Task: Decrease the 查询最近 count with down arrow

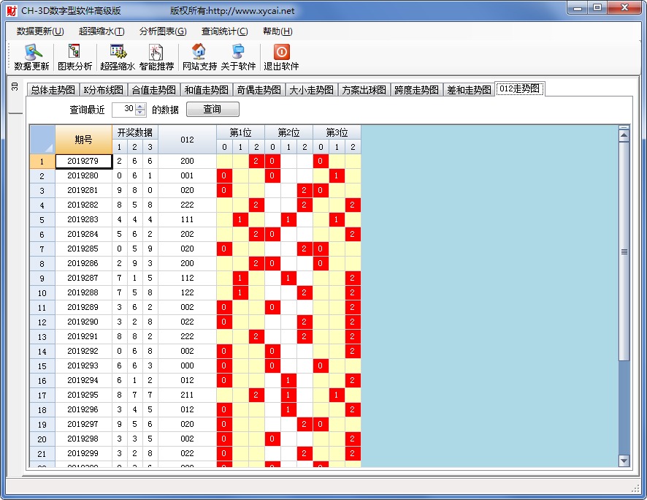Action: [140, 113]
